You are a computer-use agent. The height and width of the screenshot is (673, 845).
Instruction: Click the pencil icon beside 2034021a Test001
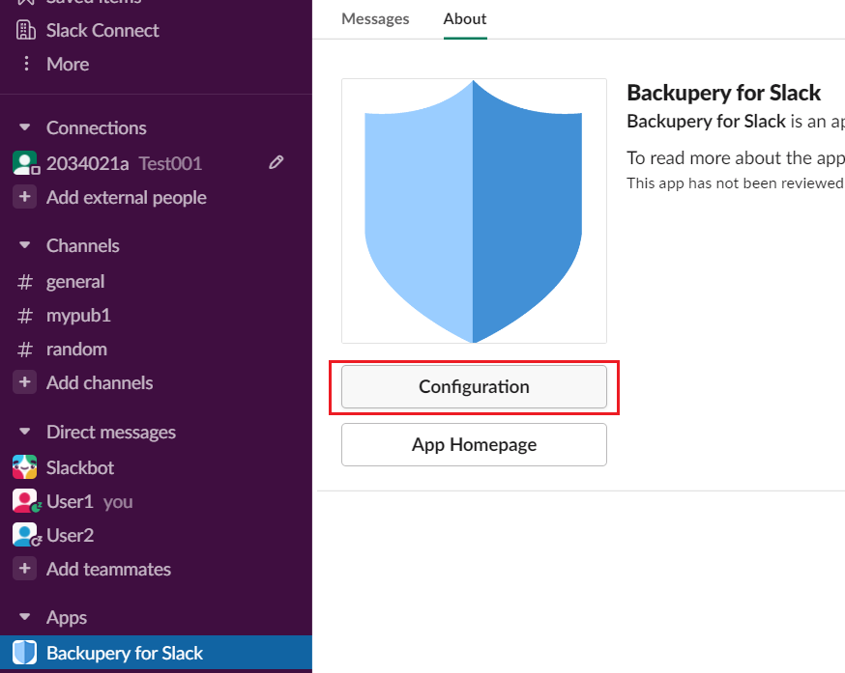click(276, 162)
